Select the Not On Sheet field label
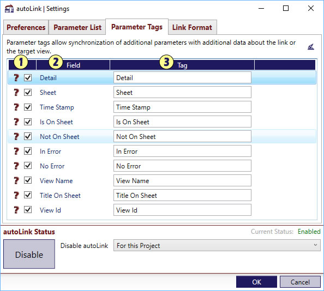Viewport: 324px width, 291px height. (x=59, y=137)
